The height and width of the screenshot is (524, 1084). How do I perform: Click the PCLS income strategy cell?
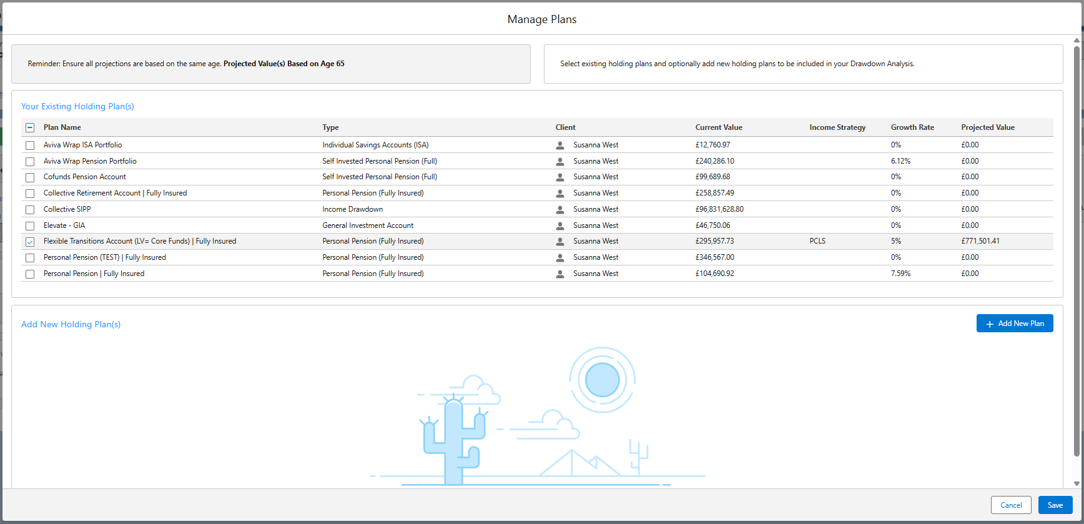point(817,241)
